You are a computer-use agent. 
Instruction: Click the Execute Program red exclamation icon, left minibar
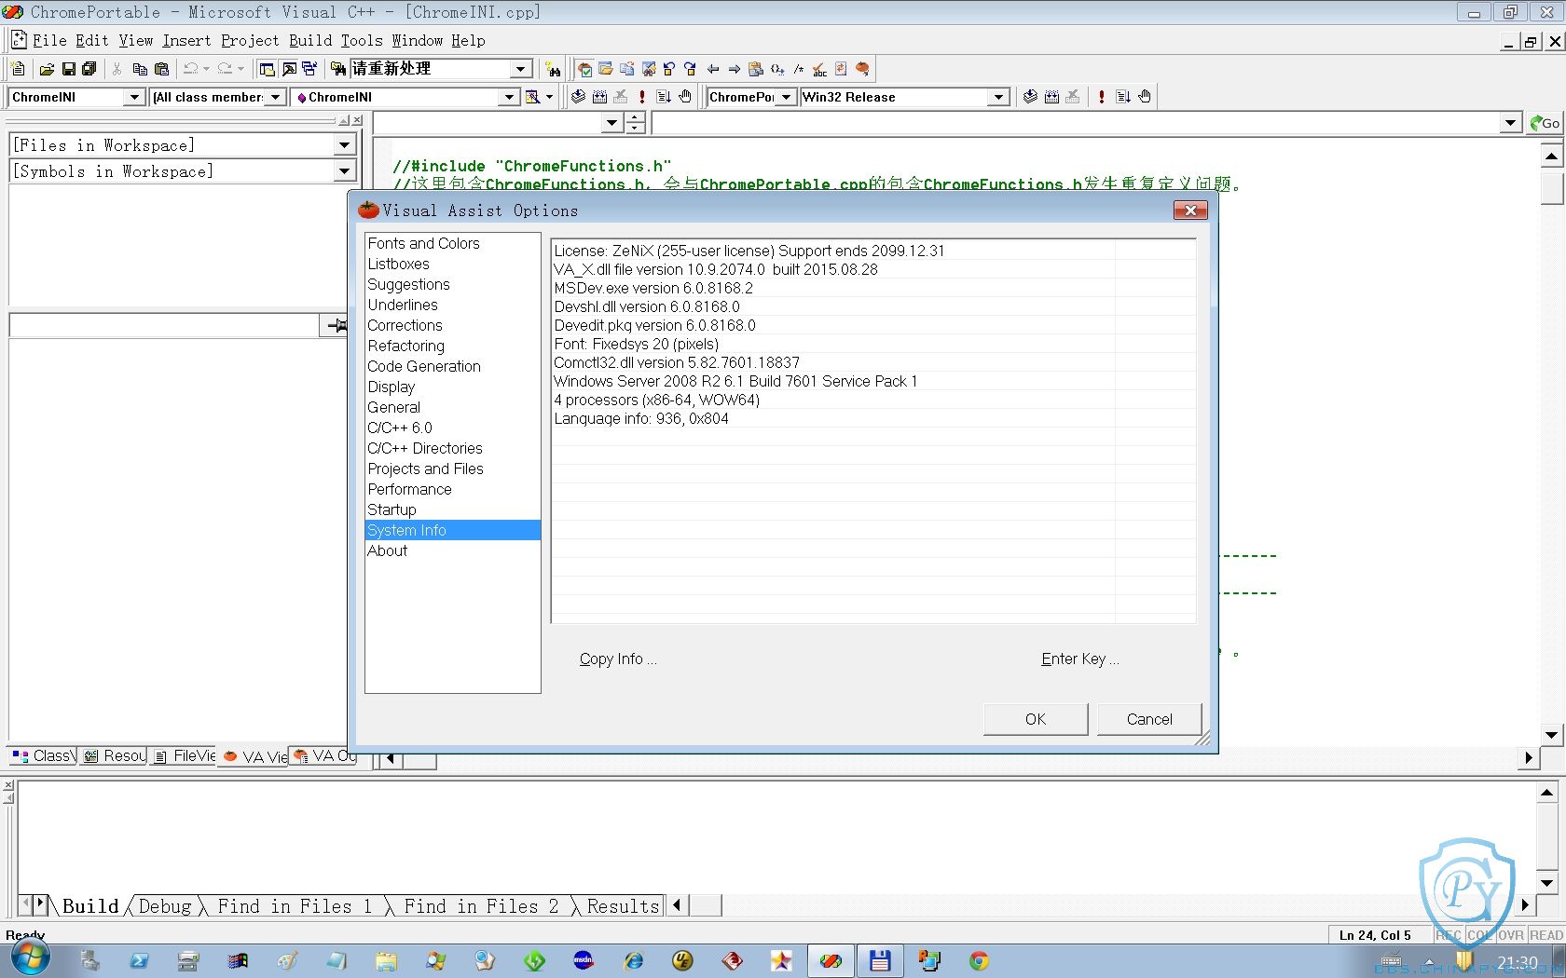pyautogui.click(x=641, y=96)
